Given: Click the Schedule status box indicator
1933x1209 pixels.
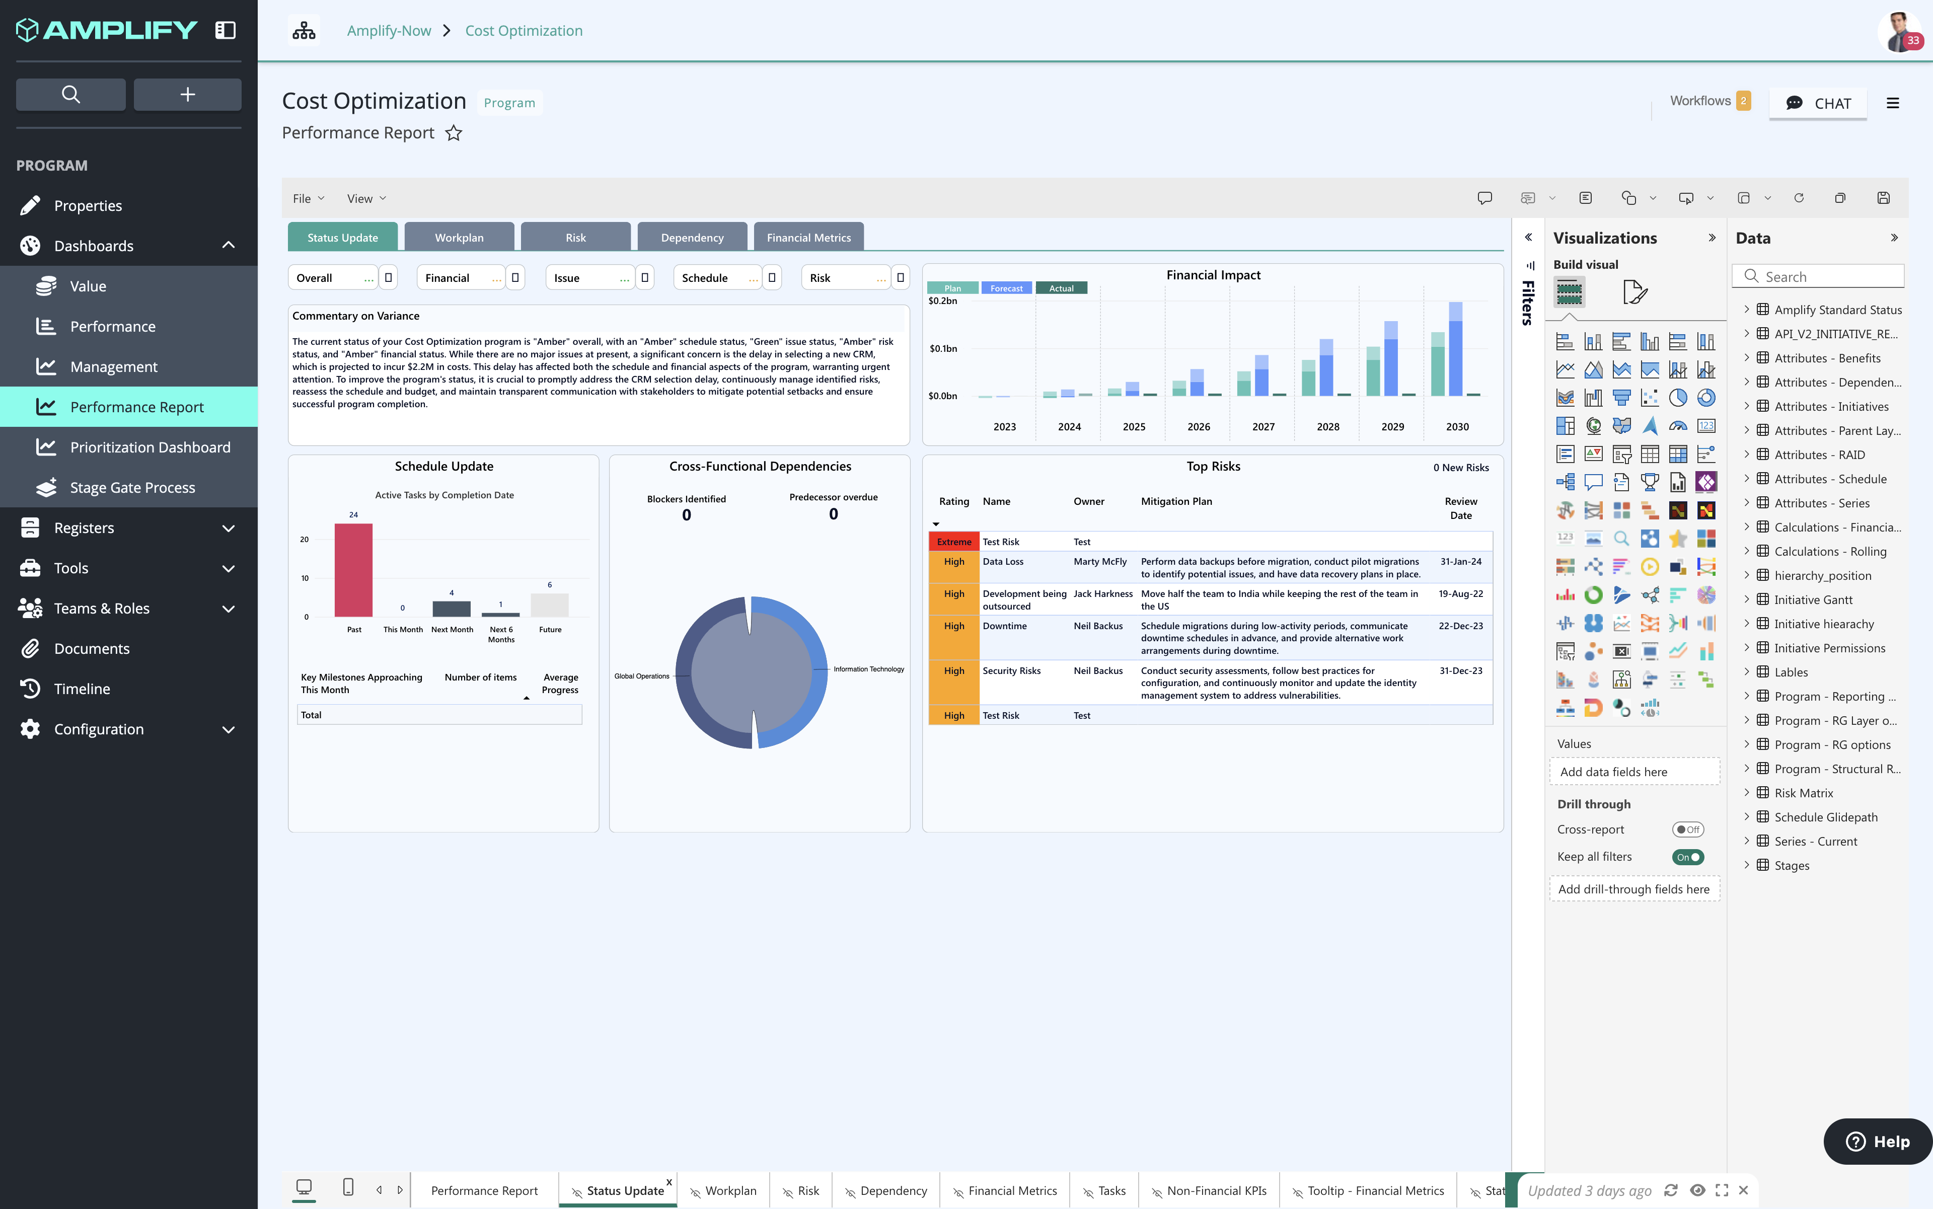Looking at the screenshot, I should pos(772,277).
